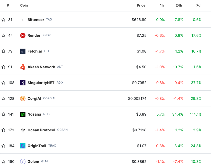Screen dimensions: 211x165
Task: Sort table by Price column header
Action: tap(141, 6)
